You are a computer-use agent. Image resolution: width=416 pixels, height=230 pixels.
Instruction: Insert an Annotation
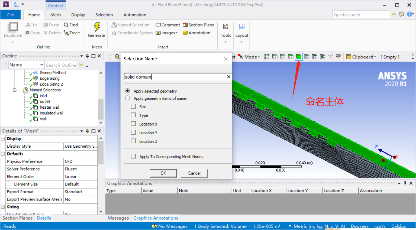(196, 33)
